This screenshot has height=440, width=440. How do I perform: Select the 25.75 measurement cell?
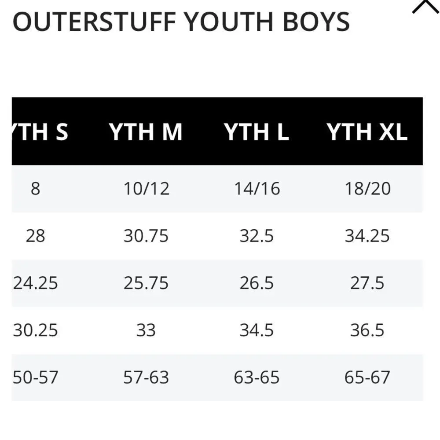[146, 283]
